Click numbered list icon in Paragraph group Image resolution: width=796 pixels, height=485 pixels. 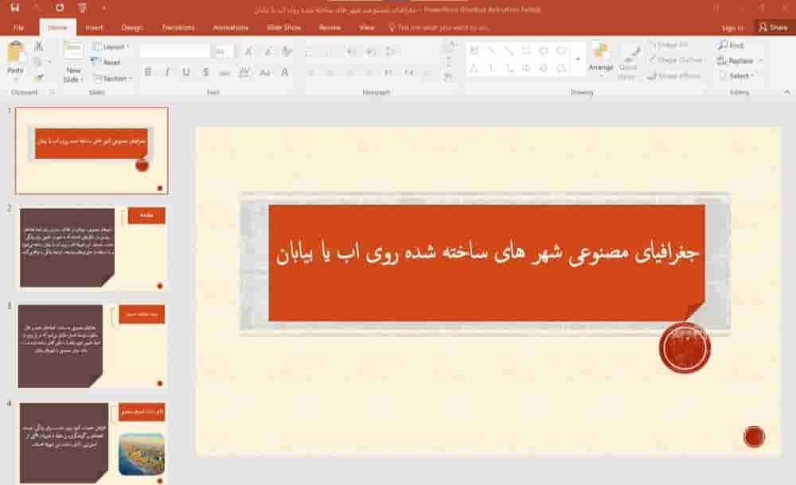tap(330, 52)
